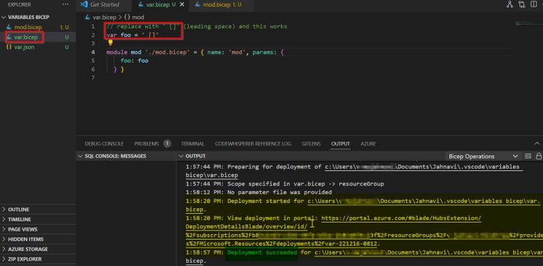Toggle the output scroll lock icon
543x266 pixels.
538,156
